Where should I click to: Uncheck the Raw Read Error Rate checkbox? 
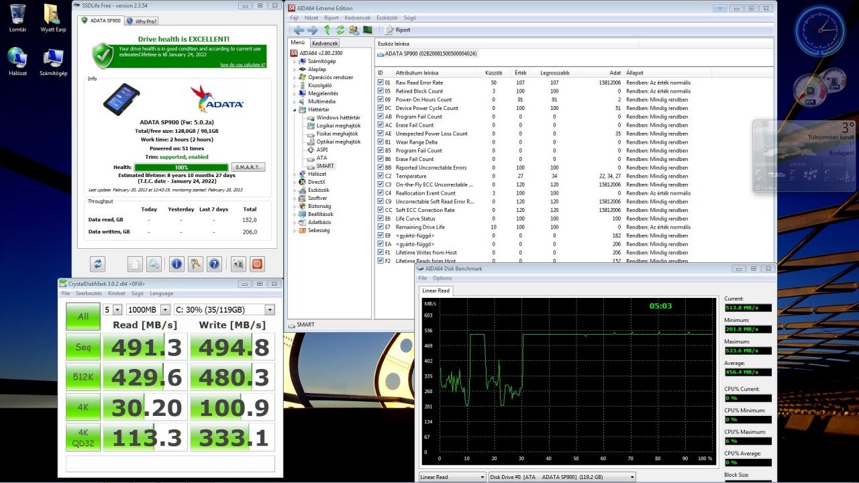(381, 83)
